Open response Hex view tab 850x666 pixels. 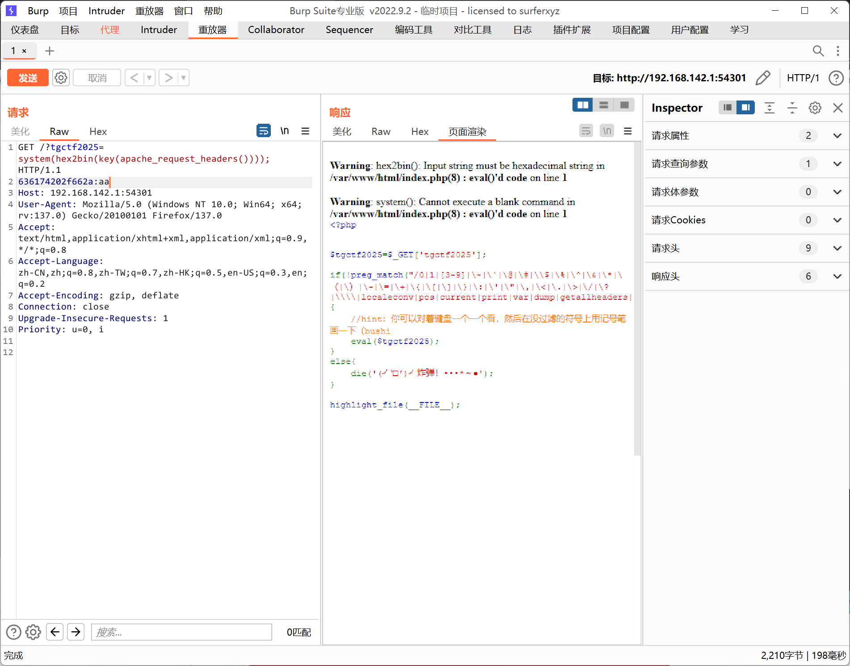click(x=420, y=131)
